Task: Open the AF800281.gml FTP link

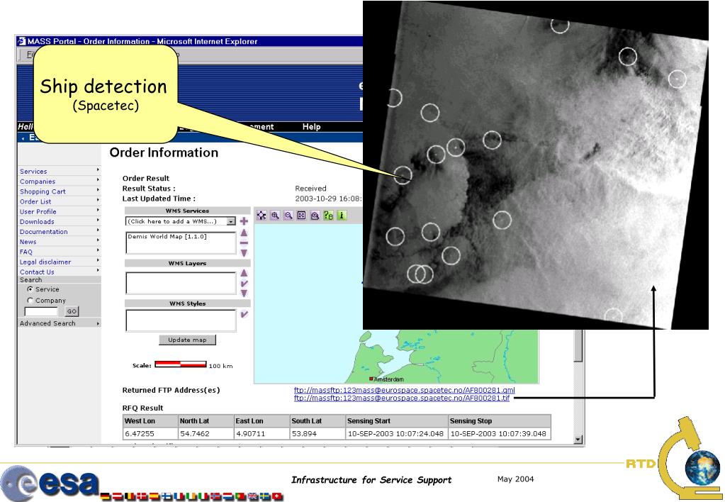Action: point(404,390)
